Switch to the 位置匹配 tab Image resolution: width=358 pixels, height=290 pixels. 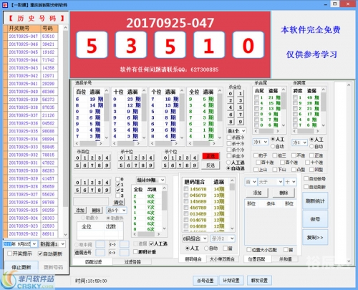click(256, 259)
